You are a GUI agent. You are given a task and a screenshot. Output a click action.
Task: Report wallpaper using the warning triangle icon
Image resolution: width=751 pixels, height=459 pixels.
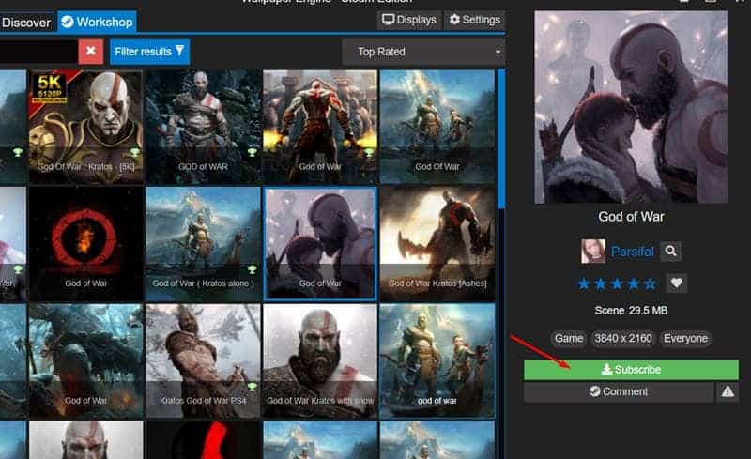728,392
